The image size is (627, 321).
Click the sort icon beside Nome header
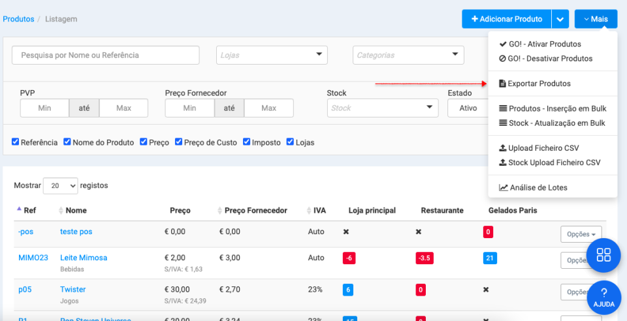[x=61, y=211]
